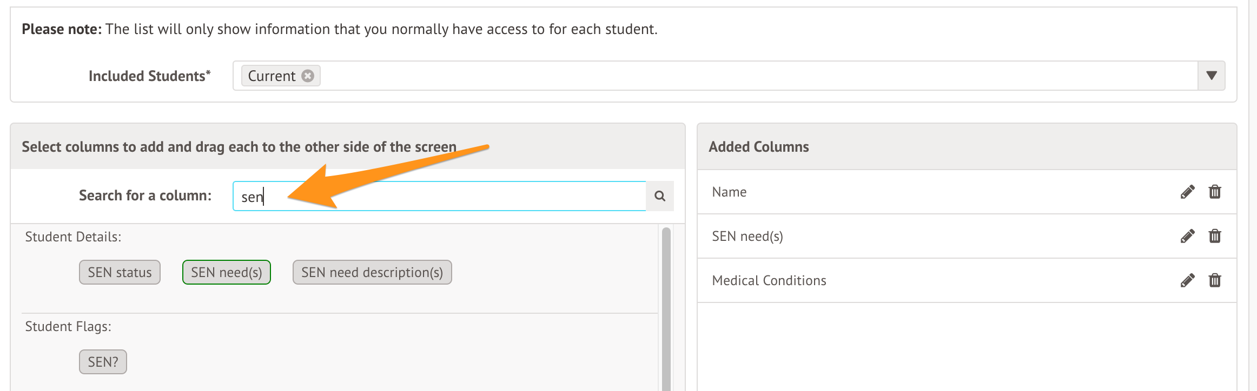The height and width of the screenshot is (391, 1257).
Task: Choose the SEN? student flag chip
Action: pos(103,362)
